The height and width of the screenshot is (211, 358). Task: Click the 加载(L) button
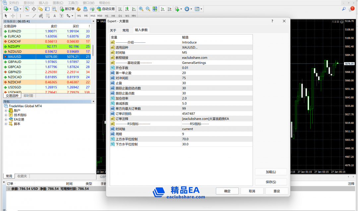click(x=271, y=172)
